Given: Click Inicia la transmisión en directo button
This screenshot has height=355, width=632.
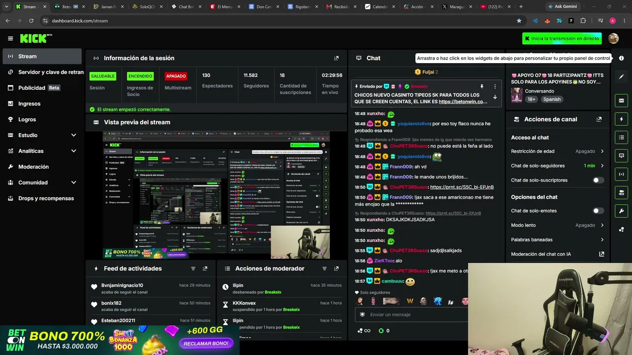Looking at the screenshot, I should (562, 38).
